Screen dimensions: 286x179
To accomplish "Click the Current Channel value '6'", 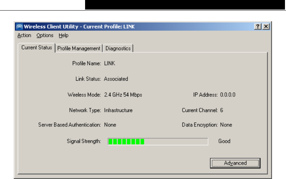I will 222,110.
